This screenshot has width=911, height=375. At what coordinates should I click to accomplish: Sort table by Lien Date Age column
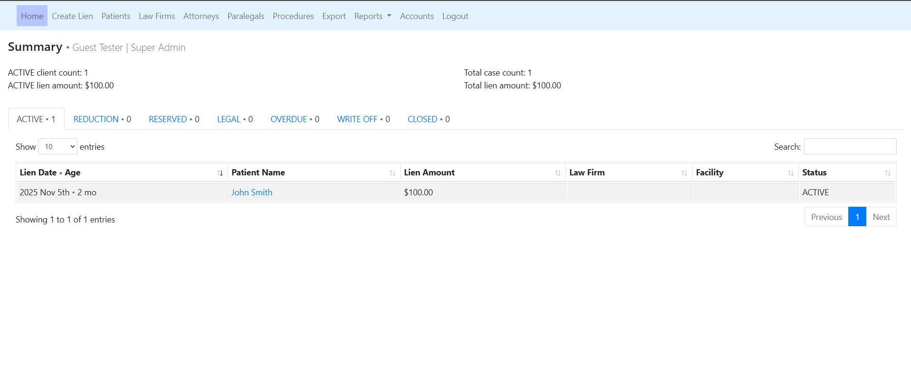[122, 173]
